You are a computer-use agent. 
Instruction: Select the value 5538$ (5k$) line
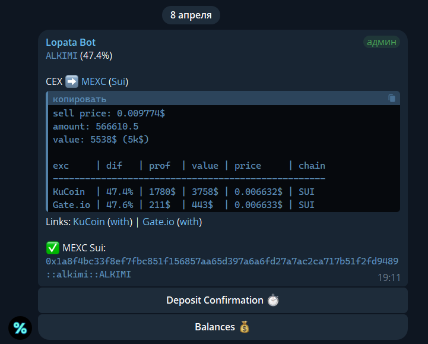tap(101, 140)
